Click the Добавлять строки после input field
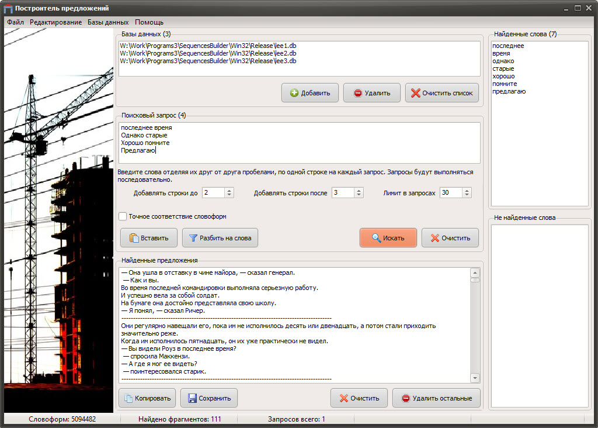The height and width of the screenshot is (428, 598). point(343,193)
